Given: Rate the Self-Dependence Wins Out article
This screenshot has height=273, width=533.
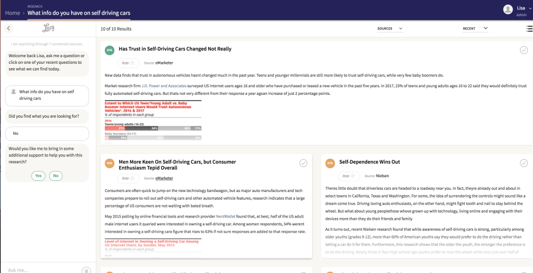Looking at the screenshot, I should 349,176.
